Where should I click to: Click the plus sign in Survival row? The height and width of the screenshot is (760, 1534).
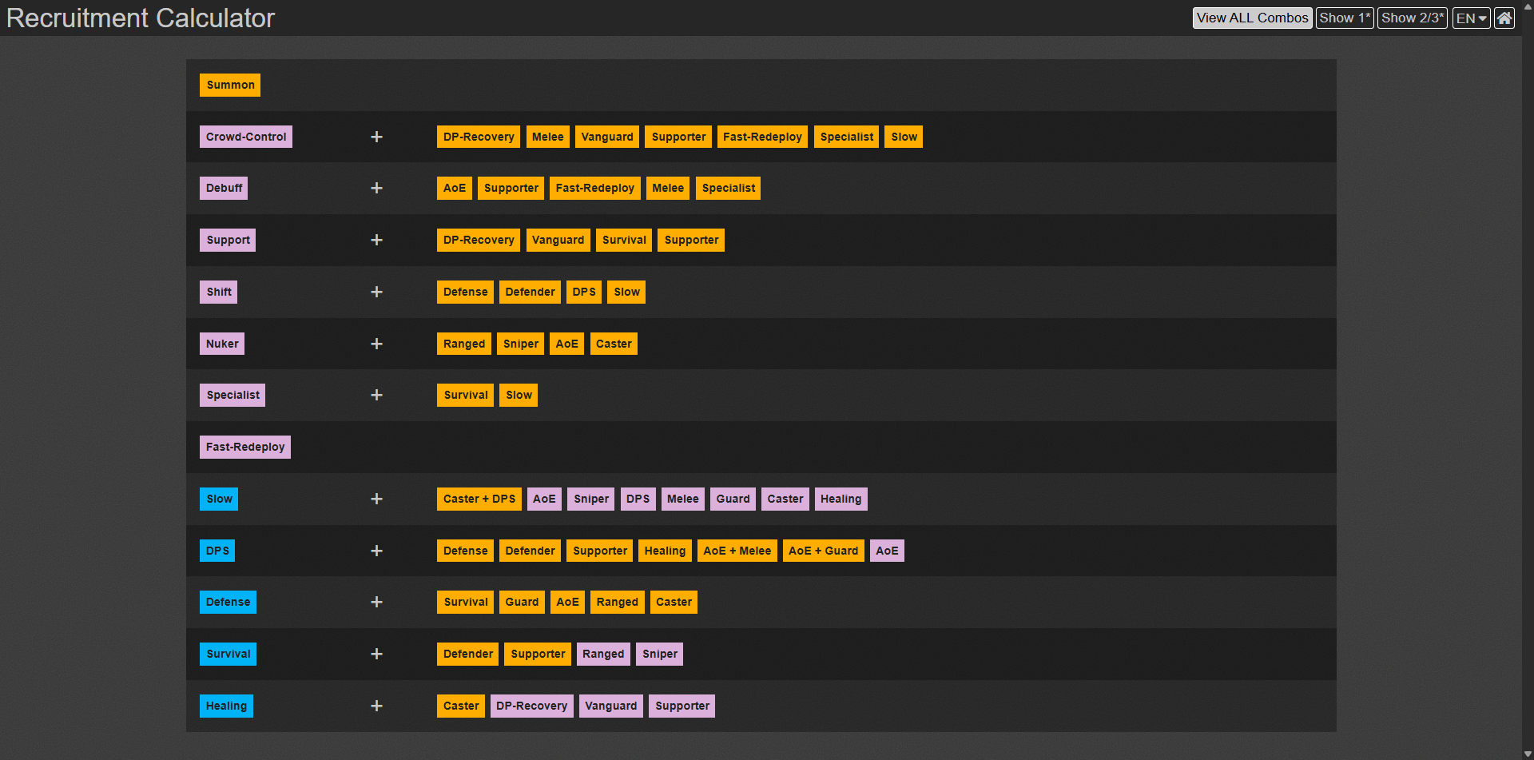tap(376, 654)
